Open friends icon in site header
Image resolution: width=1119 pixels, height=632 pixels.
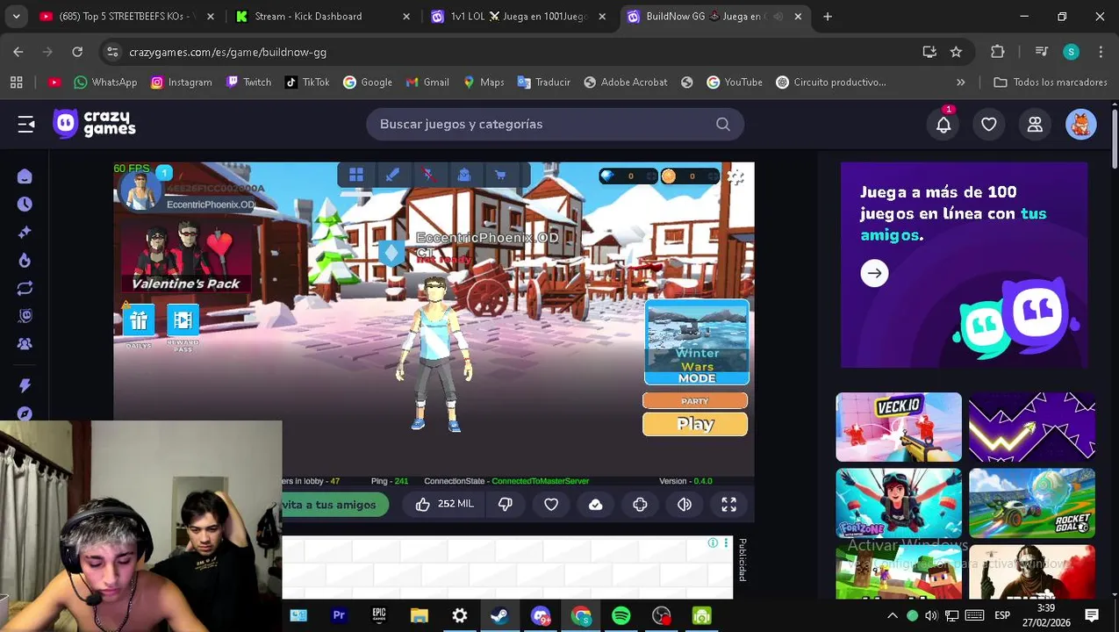[x=1035, y=125]
